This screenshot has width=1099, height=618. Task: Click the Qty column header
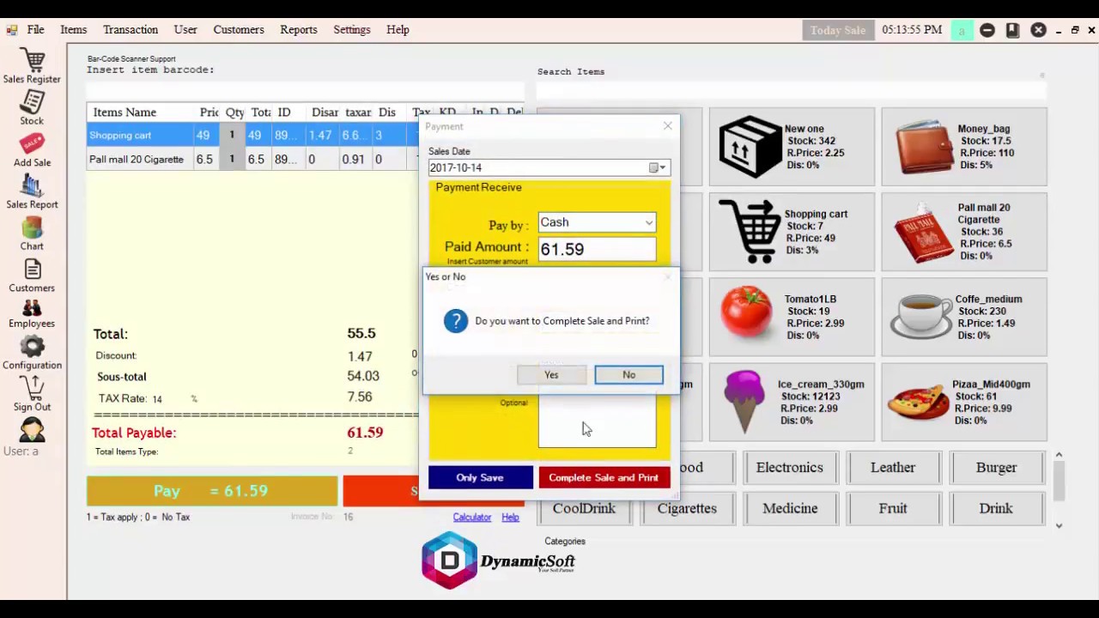click(234, 112)
